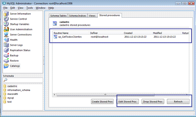Click the Create Stored Proc button
The width and height of the screenshot is (196, 117).
(102, 102)
